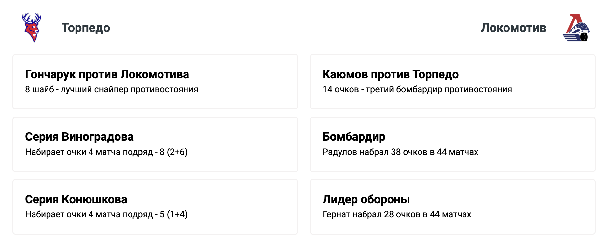Open the Гончарук против Локомотива card
The width and height of the screenshot is (608, 241).
(155, 82)
